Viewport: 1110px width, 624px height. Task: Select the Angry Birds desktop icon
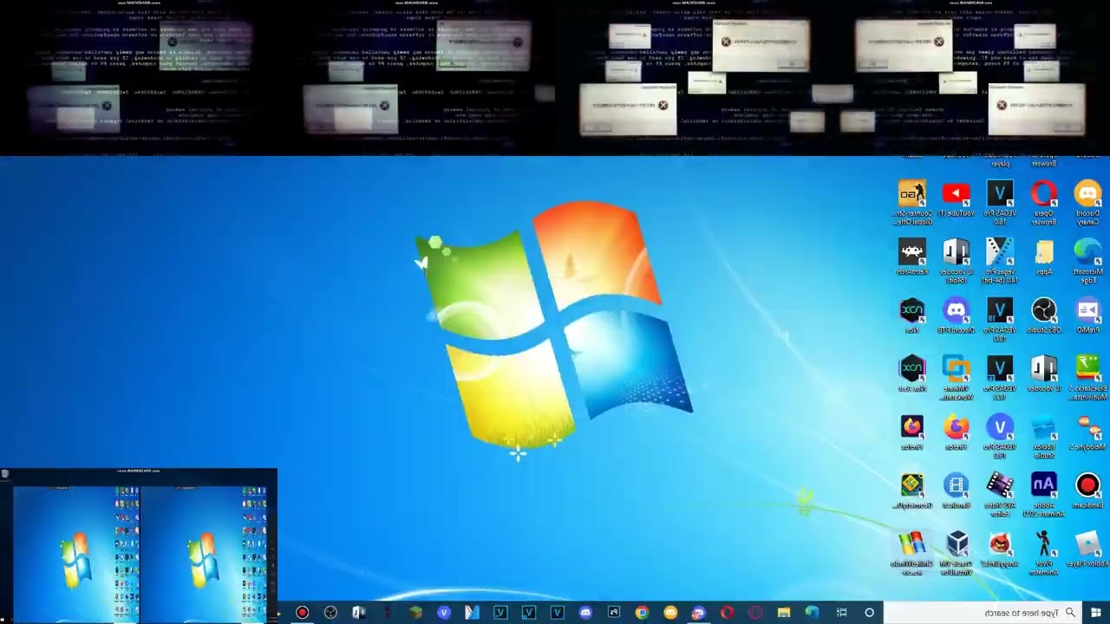pyautogui.click(x=1000, y=549)
